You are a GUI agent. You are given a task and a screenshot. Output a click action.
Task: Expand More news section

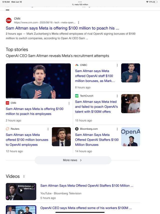pos(73,160)
